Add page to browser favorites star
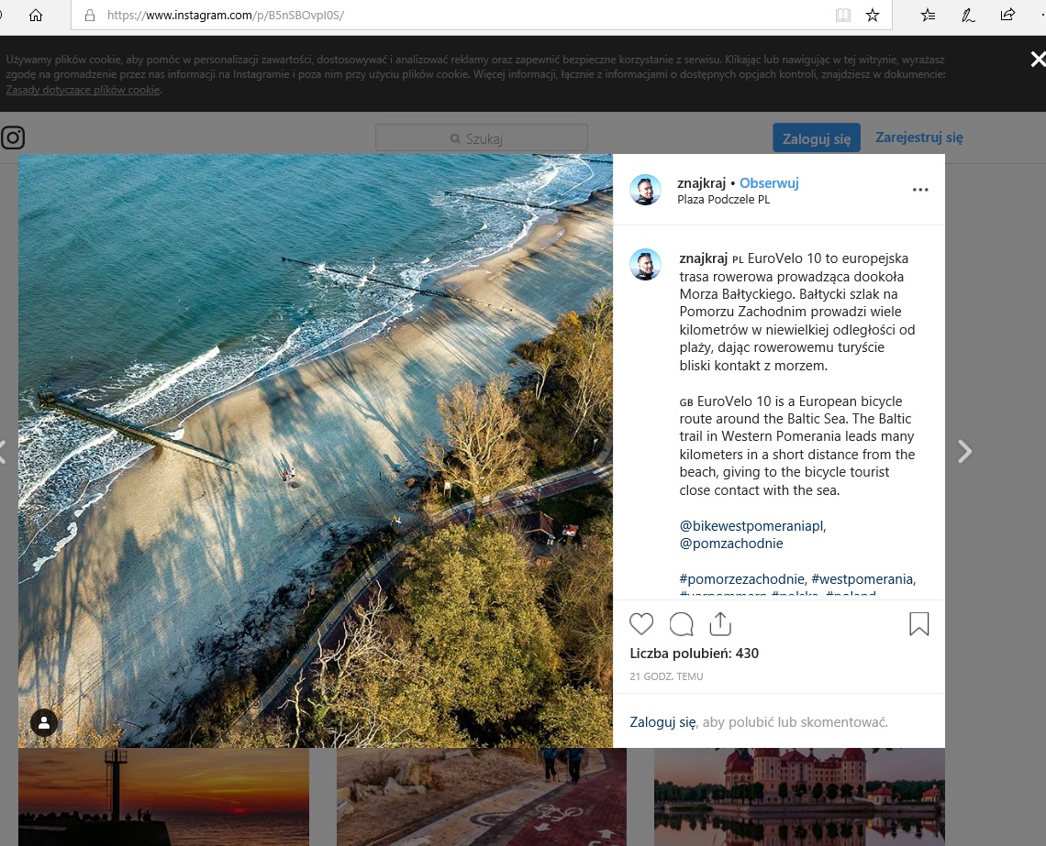This screenshot has width=1046, height=846. tap(873, 16)
